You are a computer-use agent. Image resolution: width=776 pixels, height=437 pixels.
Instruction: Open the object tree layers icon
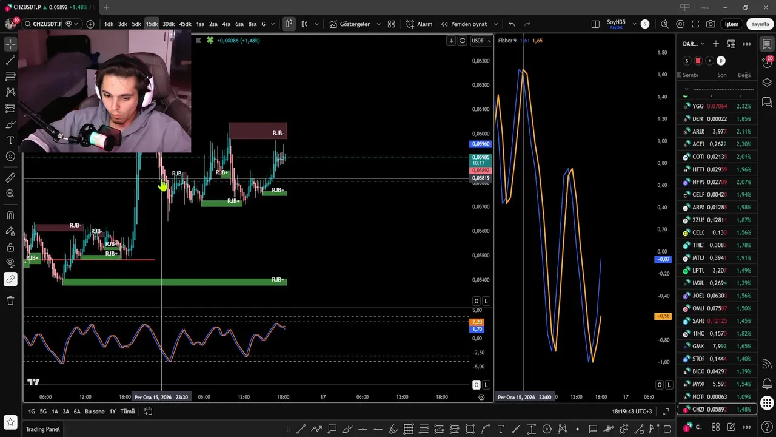pyautogui.click(x=767, y=83)
